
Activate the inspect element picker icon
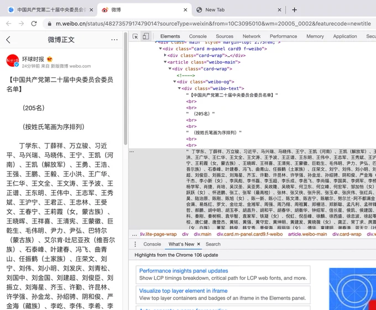(x=135, y=36)
